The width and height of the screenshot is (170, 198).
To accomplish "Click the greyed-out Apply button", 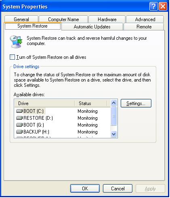I will click(x=150, y=188).
